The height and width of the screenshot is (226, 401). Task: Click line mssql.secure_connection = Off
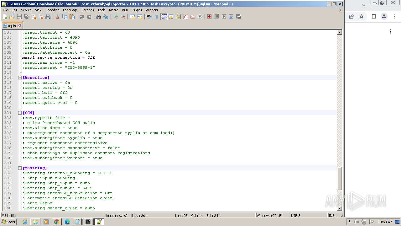[58, 57]
